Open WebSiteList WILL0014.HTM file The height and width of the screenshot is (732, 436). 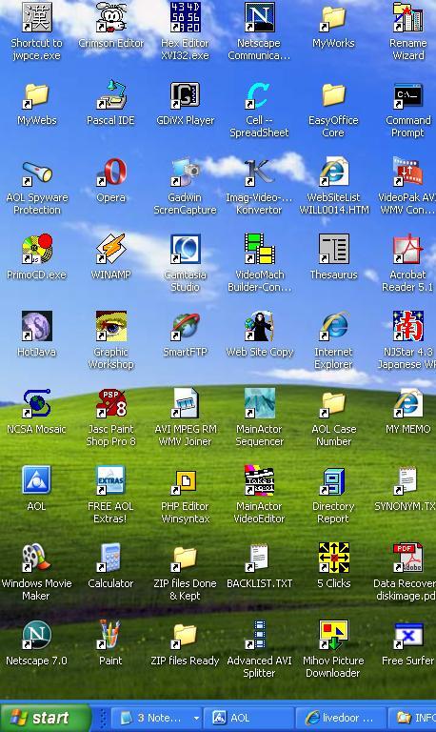tap(333, 173)
